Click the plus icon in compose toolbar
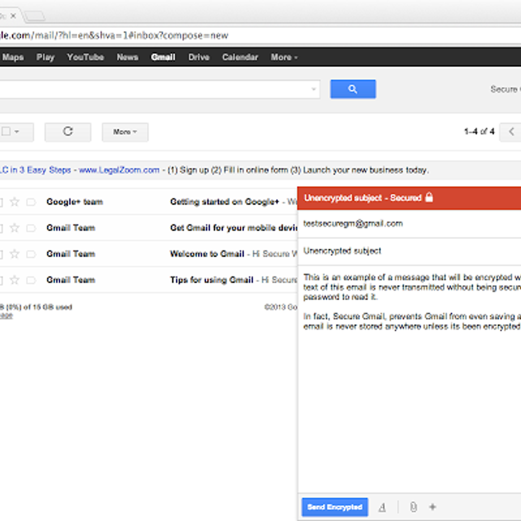Image resolution: width=521 pixels, height=521 pixels. pos(432,507)
